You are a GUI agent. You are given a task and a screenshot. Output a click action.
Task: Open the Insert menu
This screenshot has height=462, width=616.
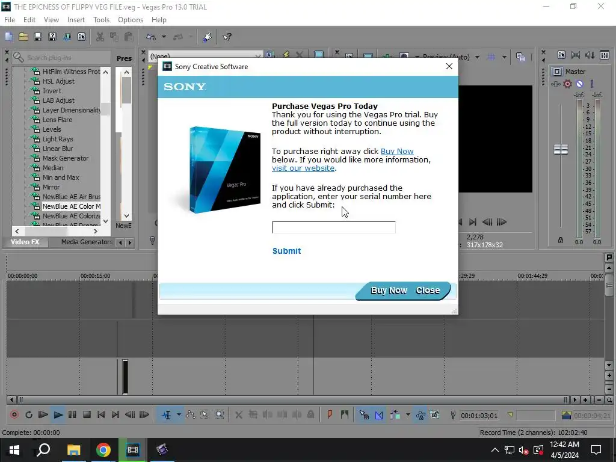click(76, 20)
